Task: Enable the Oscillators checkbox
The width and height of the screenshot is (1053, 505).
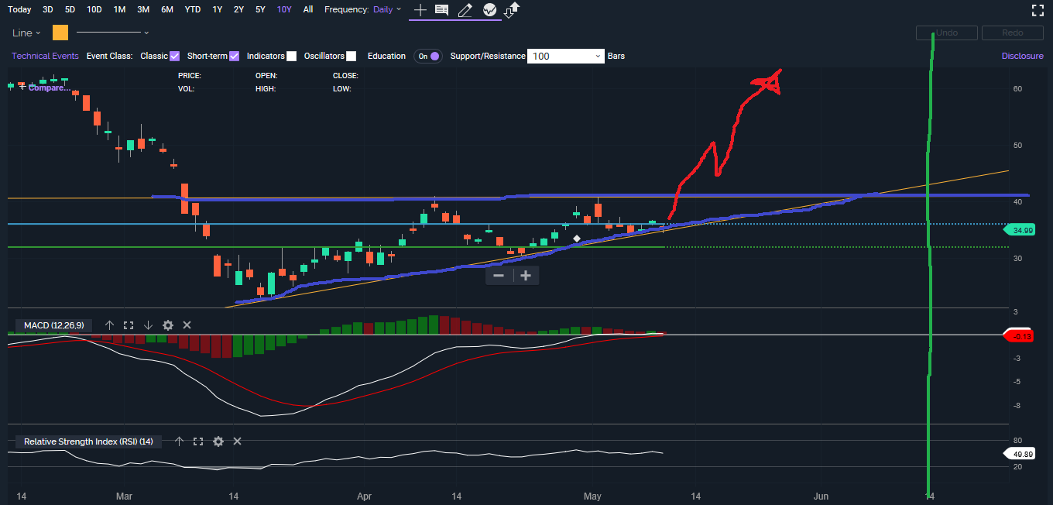Action: click(352, 56)
